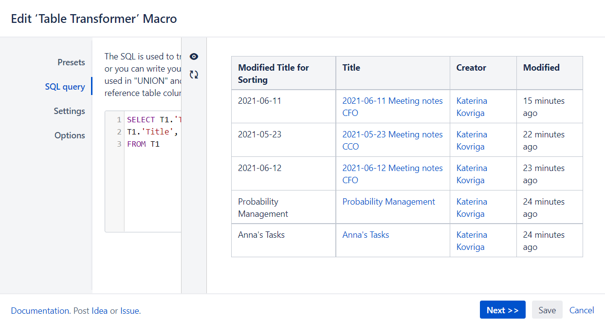Select line 3 'FROM T1' in editor

[142, 144]
